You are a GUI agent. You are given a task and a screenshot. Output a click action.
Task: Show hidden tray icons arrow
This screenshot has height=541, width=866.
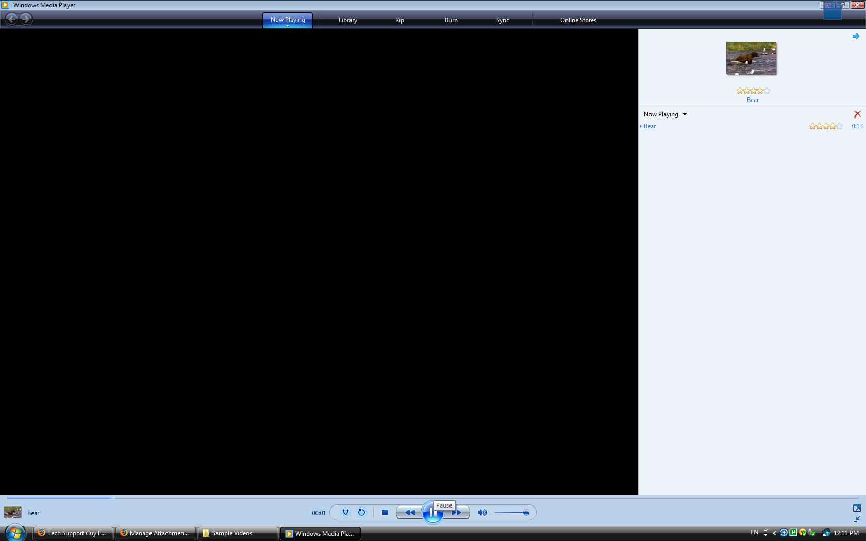(x=774, y=533)
